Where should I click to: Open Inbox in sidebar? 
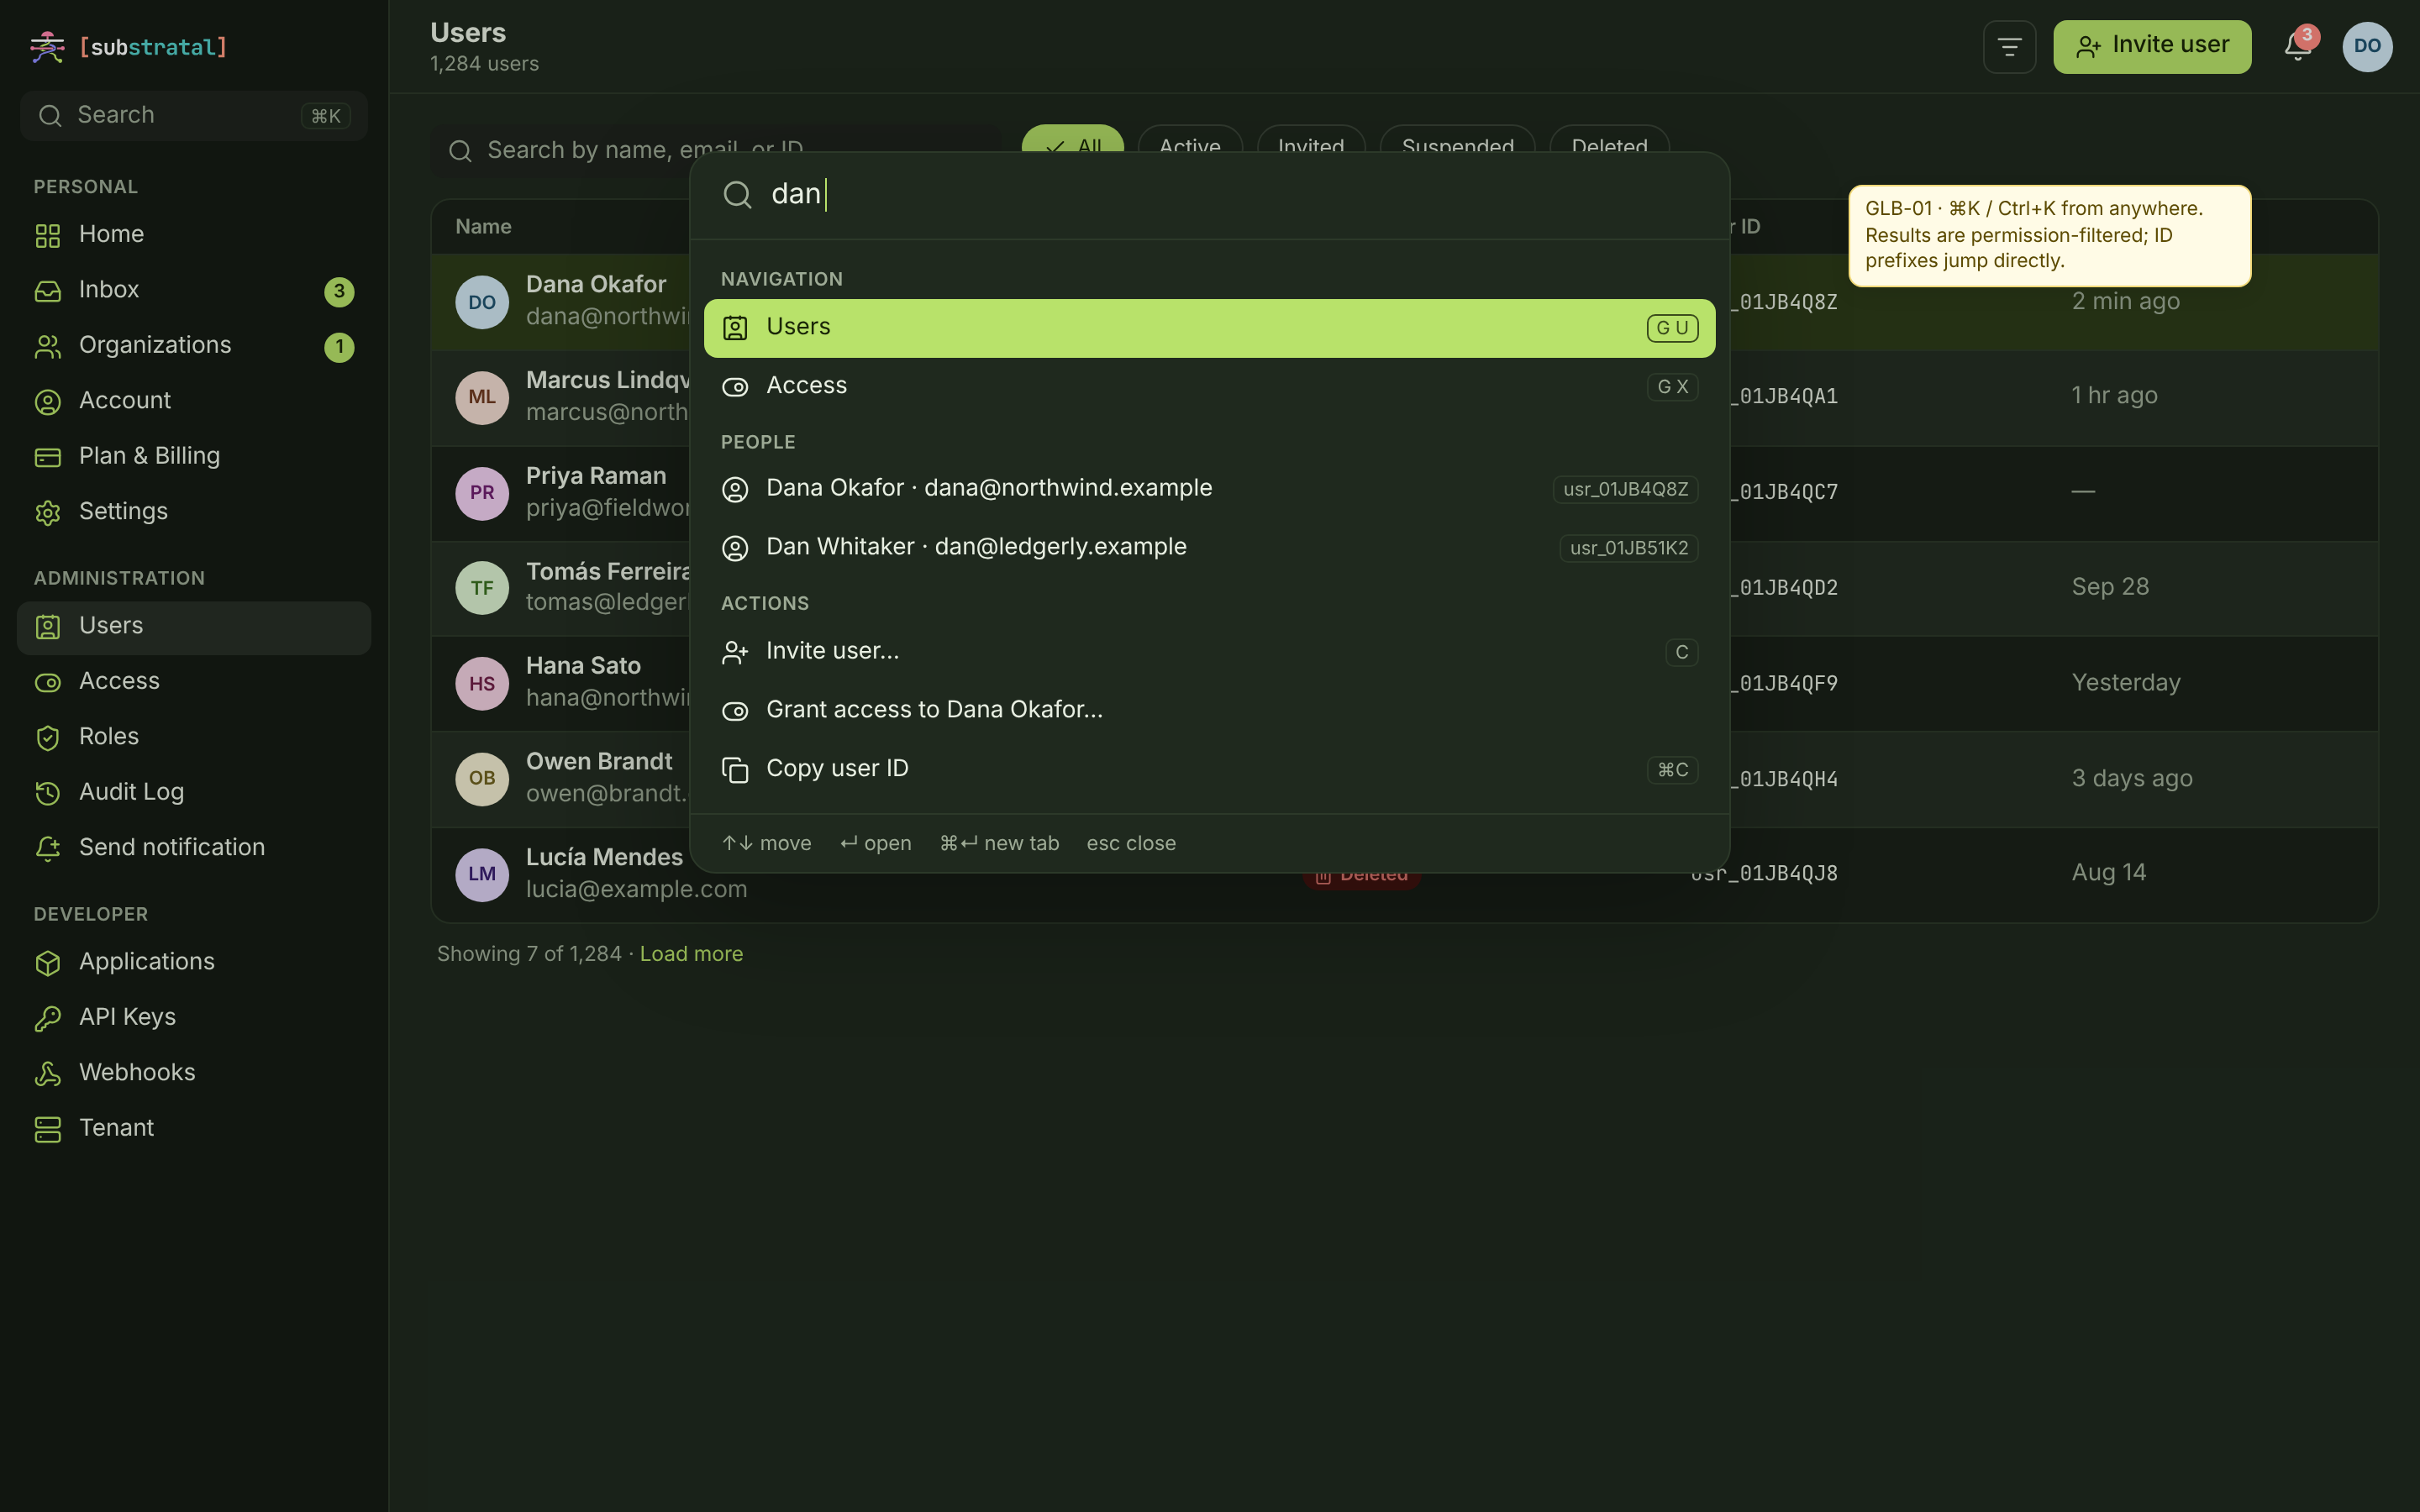194,291
